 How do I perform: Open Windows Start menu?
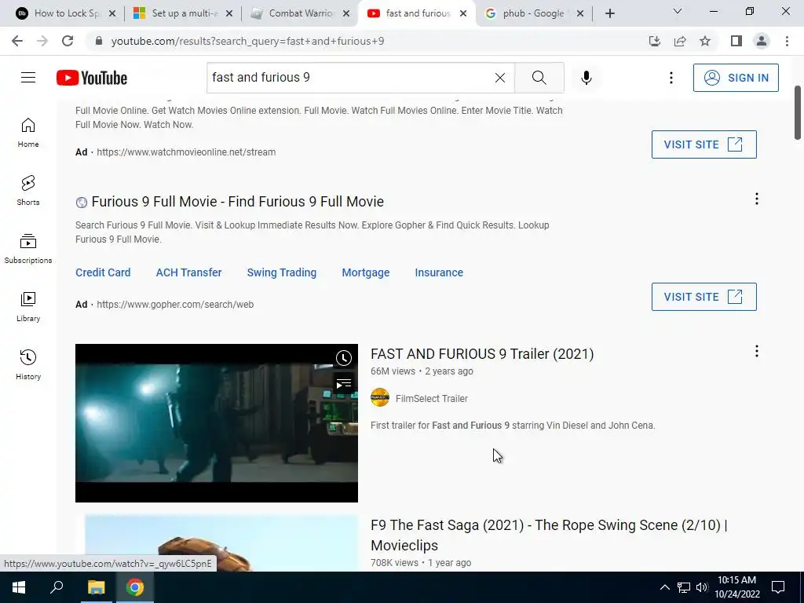19,587
